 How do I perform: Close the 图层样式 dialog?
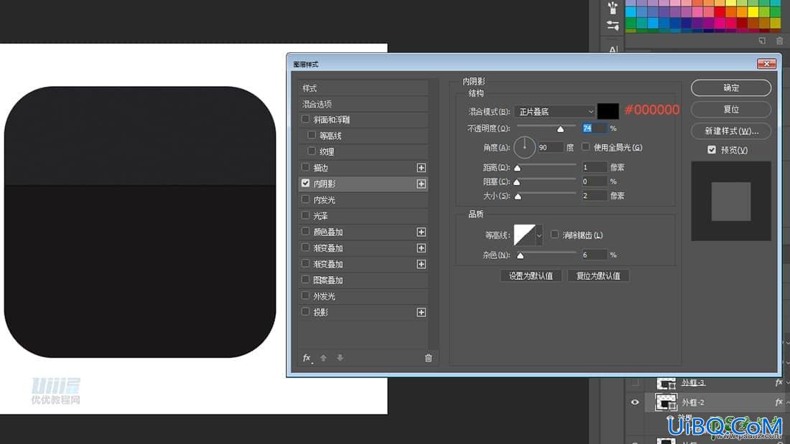[x=766, y=63]
